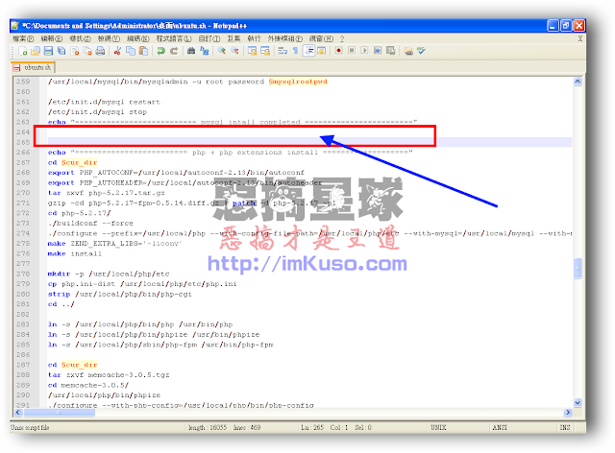Cut selection with the scissors icon
This screenshot has width=615, height=453.
(117, 51)
